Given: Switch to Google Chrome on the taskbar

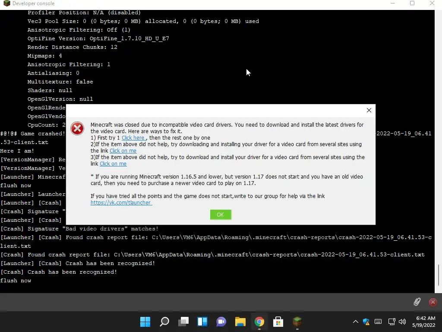Looking at the screenshot, I should (259, 322).
